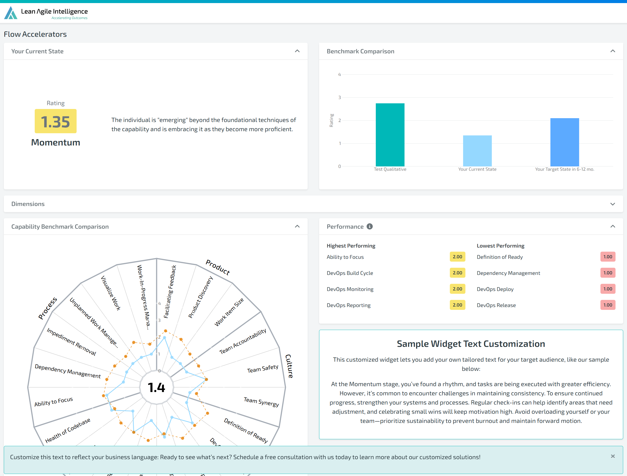Click the 1.4 center score on radar
Screen dimensions: 627x476
click(x=156, y=387)
